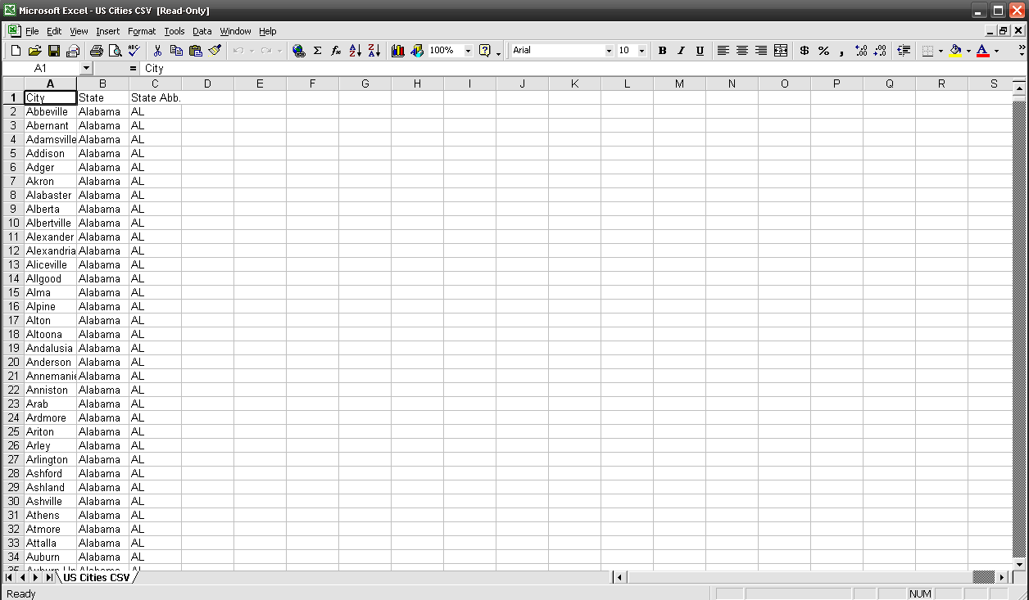The height and width of the screenshot is (600, 1029).
Task: Expand the Name Box dropdown
Action: (86, 69)
